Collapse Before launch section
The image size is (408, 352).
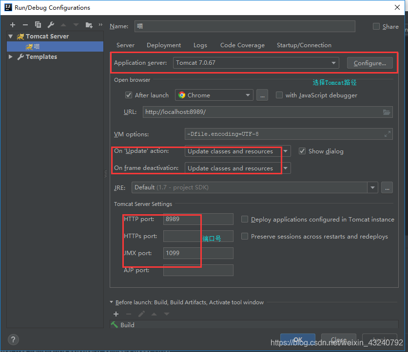pos(111,302)
